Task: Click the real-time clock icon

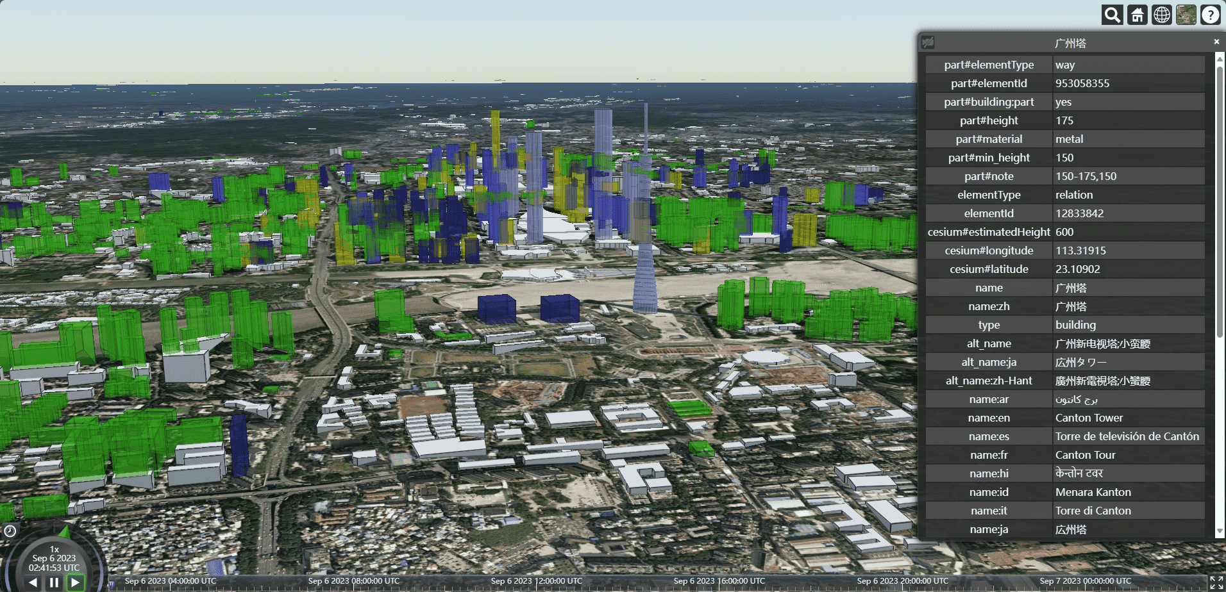Action: click(10, 530)
